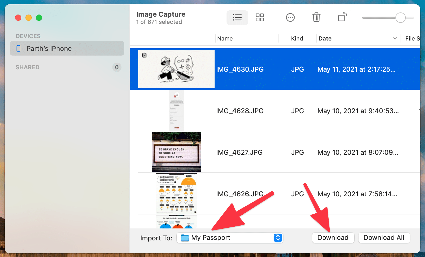Select the IMG_4630.JPG thumbnail
Viewport: 425px width, 257px height.
pos(176,69)
